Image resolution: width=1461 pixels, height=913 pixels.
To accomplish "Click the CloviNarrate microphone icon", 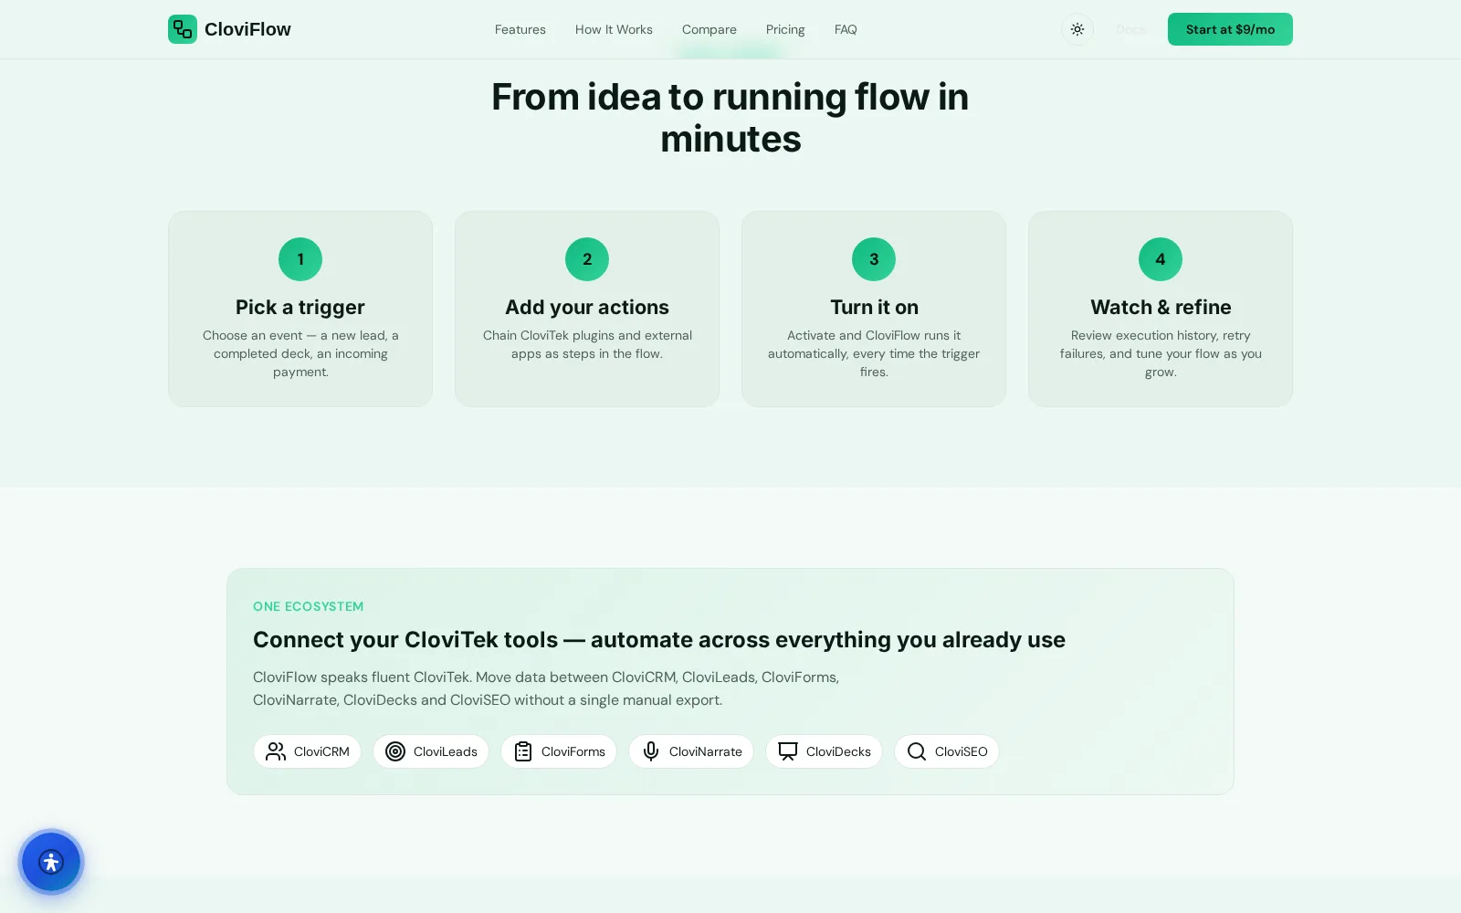I will [x=651, y=751].
